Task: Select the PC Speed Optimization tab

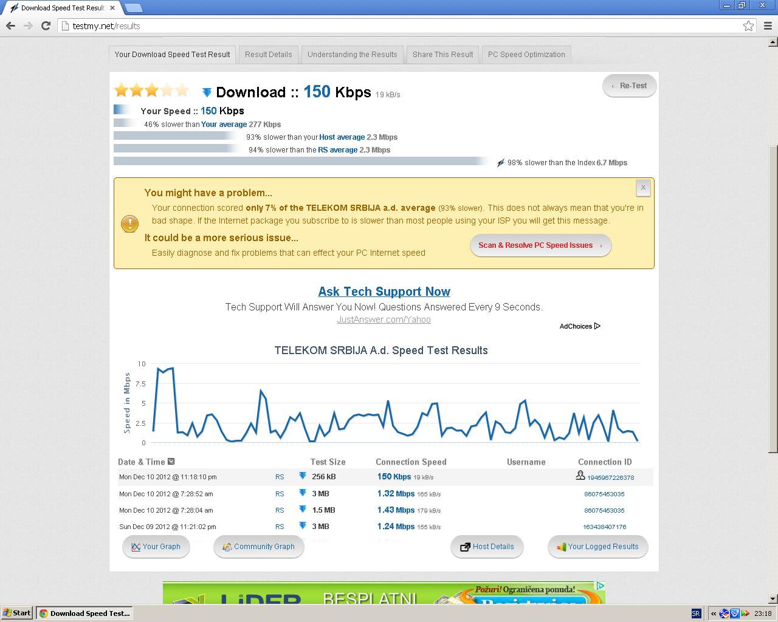Action: click(x=526, y=55)
